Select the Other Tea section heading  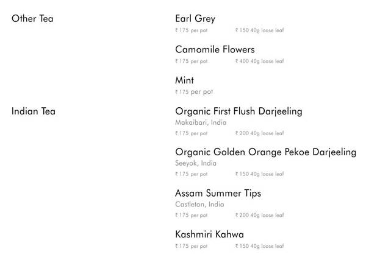32,19
